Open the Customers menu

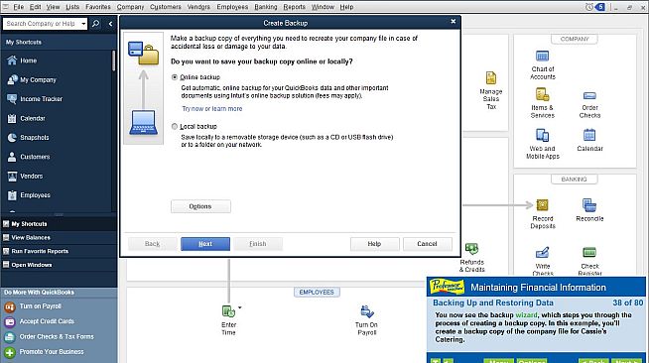coord(166,7)
